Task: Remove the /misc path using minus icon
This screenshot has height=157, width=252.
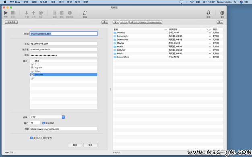Action: (x=32, y=71)
